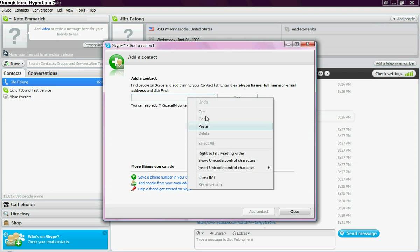
Task: Focus the Search Contacts, Groups field
Action: 65,64
